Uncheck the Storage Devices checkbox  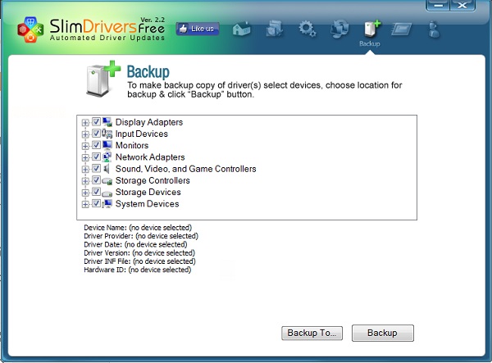click(x=96, y=192)
